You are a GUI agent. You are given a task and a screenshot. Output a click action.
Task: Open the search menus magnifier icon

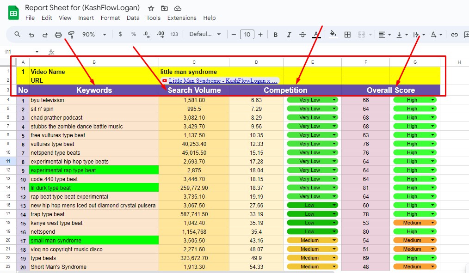(x=18, y=34)
